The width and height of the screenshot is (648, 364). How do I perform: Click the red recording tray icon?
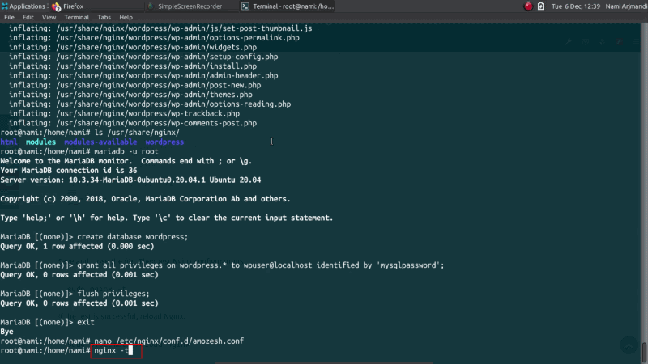[528, 6]
